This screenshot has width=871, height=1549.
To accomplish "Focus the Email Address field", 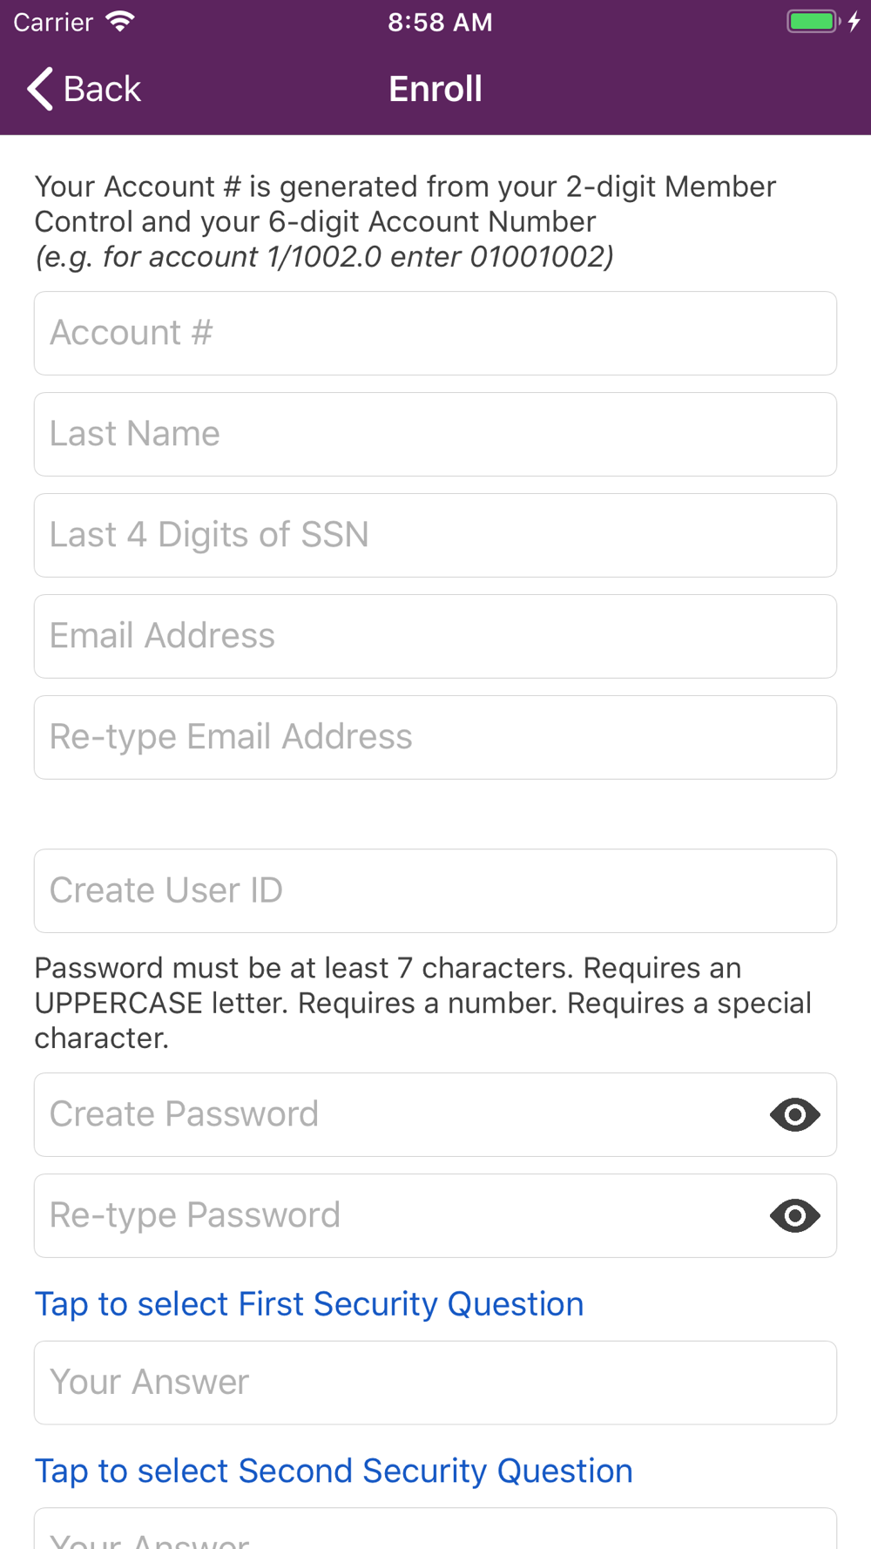I will [435, 637].
